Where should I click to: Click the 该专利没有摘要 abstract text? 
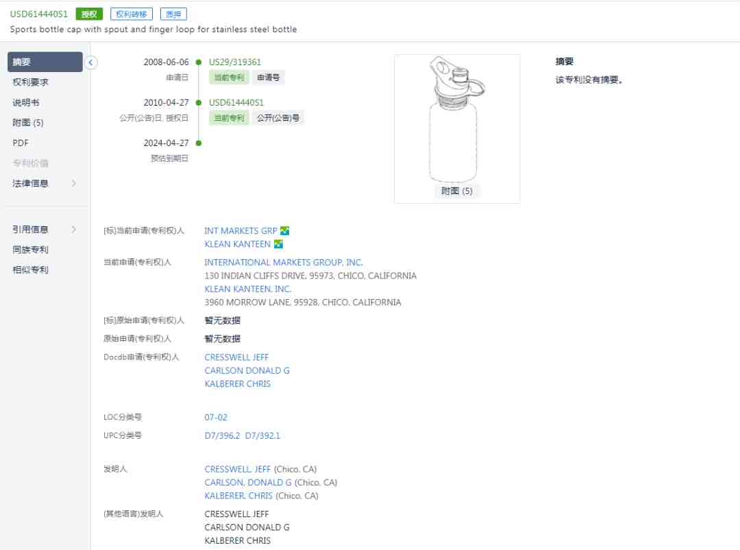589,80
